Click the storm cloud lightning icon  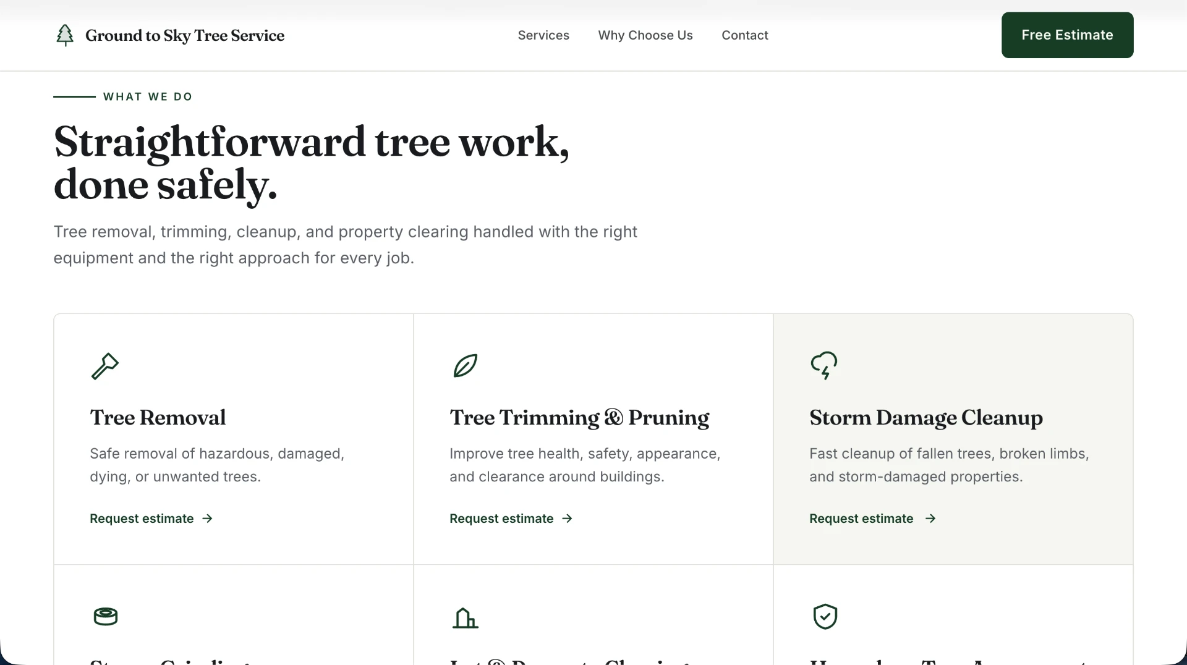(x=824, y=365)
